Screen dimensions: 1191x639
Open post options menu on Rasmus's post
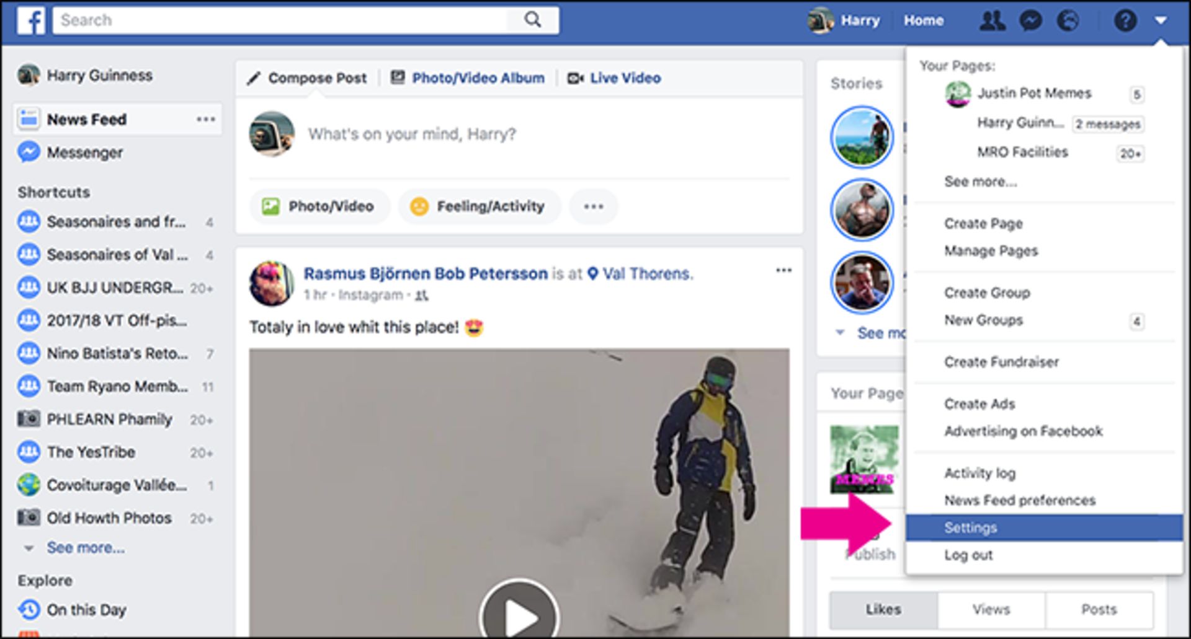[x=783, y=270]
